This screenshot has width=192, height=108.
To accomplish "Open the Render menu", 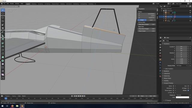I will (12, 4).
